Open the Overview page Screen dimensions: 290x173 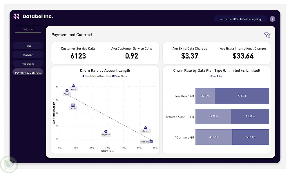tap(28, 55)
